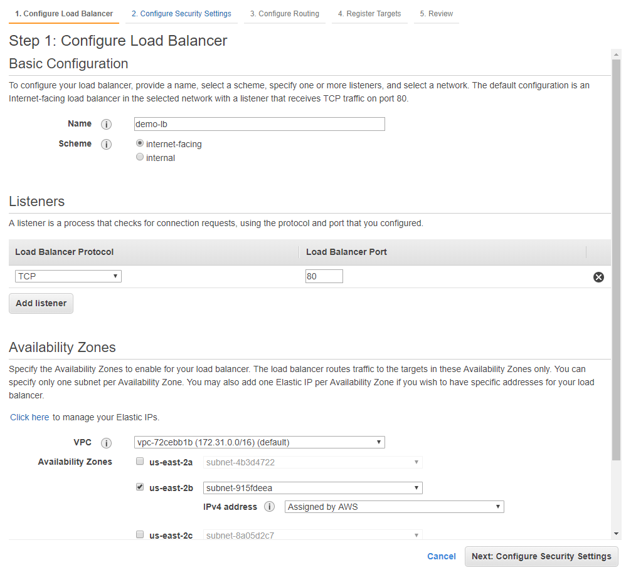Click the Add listener button
This screenshot has width=626, height=575.
[x=41, y=303]
